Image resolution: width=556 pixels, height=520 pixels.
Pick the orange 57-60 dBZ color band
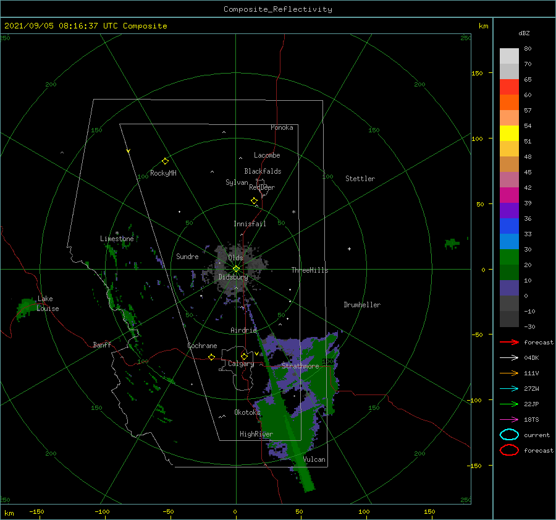click(509, 103)
